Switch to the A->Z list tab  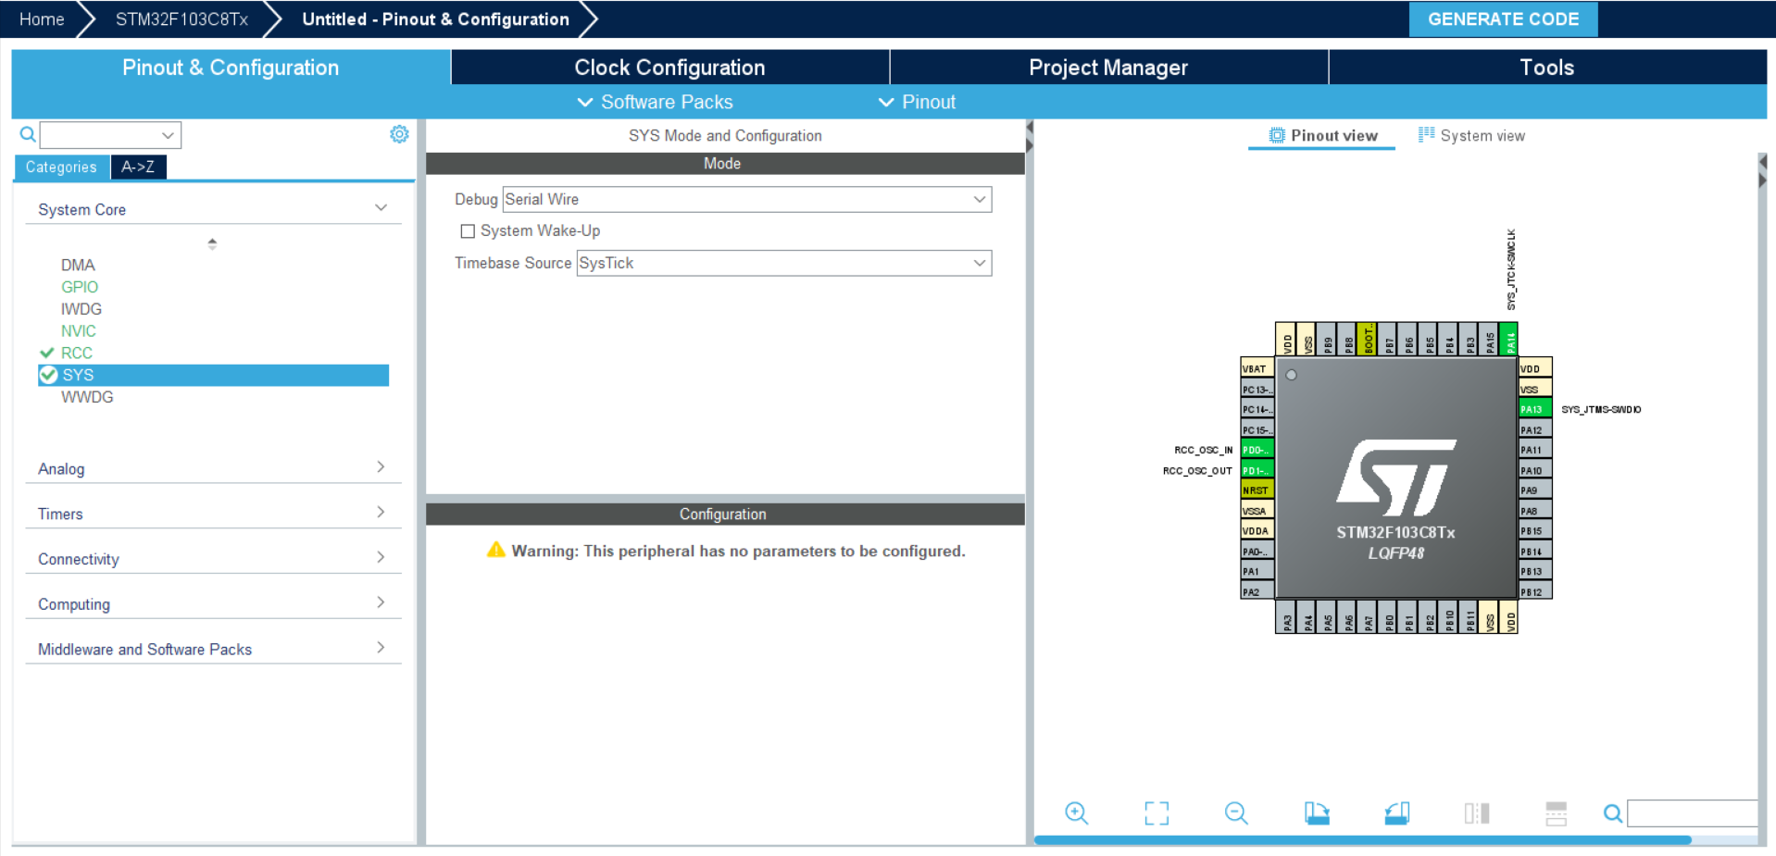point(138,167)
